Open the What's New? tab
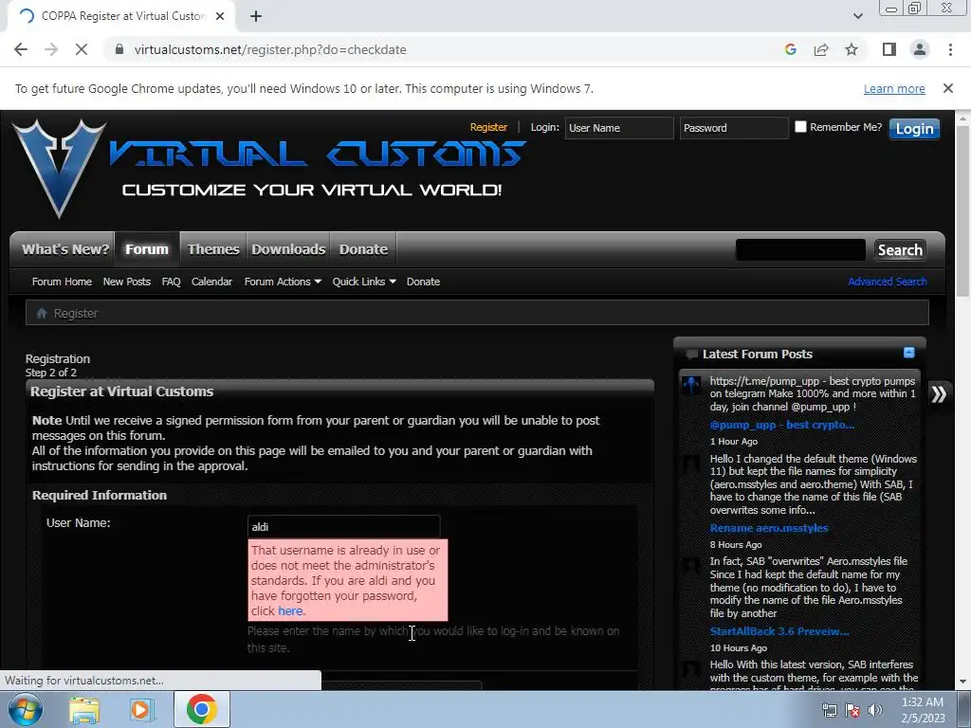Viewport: 971px width, 728px height. coord(65,249)
